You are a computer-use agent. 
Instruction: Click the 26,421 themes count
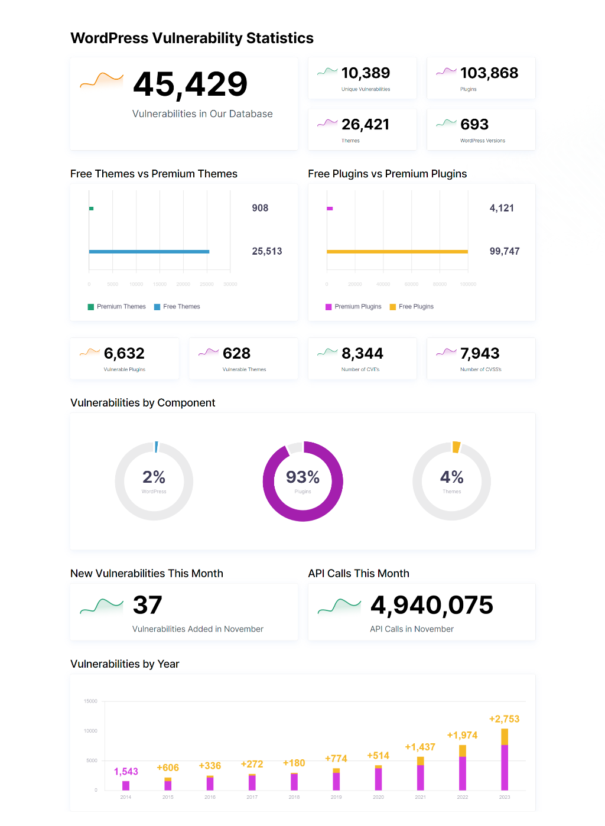click(366, 124)
